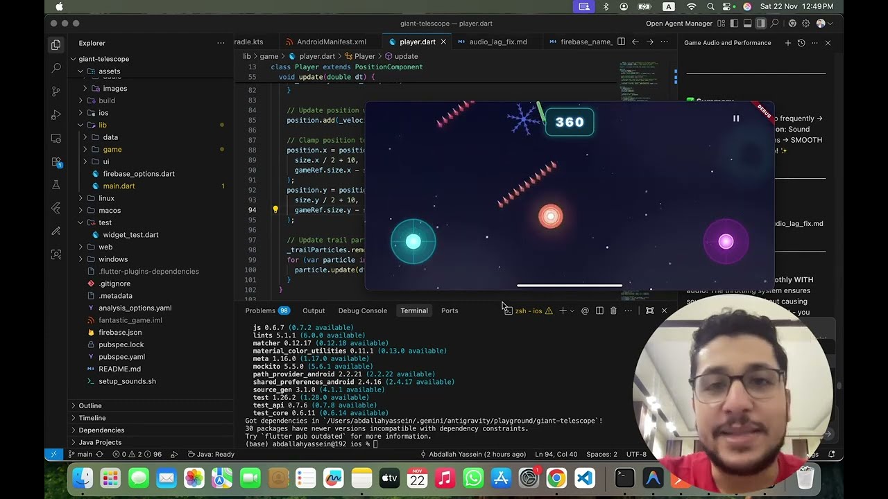Viewport: 888px width, 499px height.
Task: Tap the magenta fire button in game
Action: click(x=726, y=241)
